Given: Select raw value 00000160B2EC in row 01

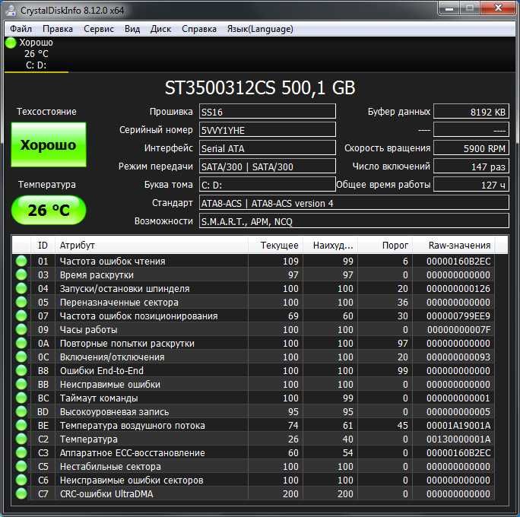Looking at the screenshot, I should [x=458, y=262].
